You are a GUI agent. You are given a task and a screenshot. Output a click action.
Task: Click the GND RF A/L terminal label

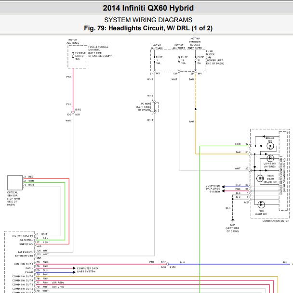26,244
